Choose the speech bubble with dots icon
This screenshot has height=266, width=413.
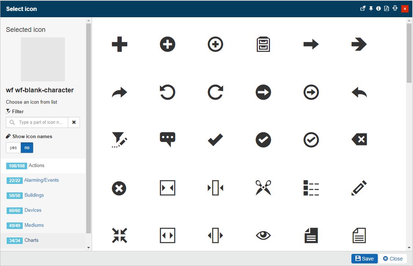[167, 140]
